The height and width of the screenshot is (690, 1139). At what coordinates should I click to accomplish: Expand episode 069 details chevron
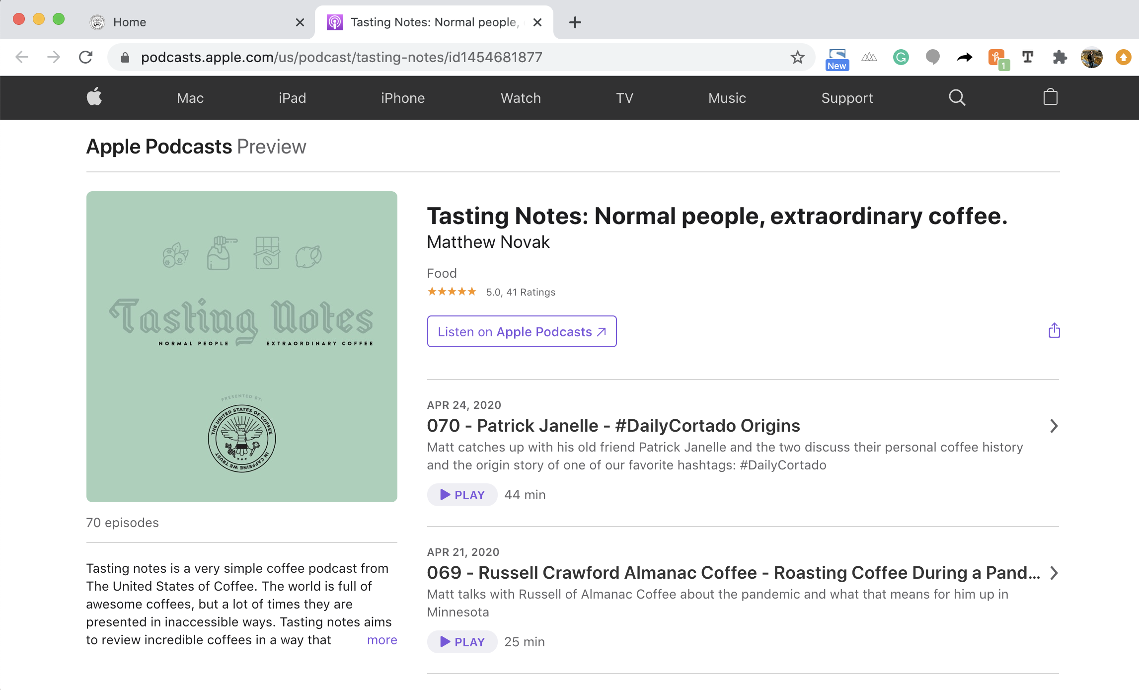[1054, 573]
